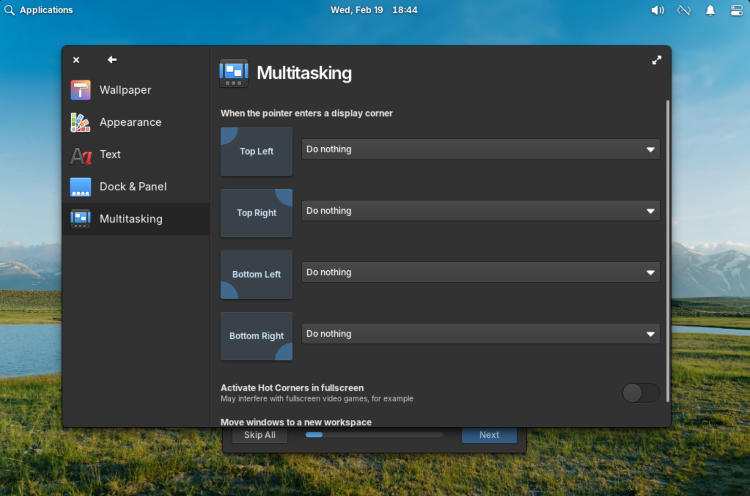This screenshot has height=496, width=750.
Task: Click the Multitasking header icon
Action: pos(234,73)
